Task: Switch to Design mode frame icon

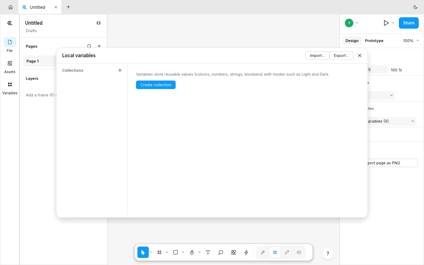Action: (275, 252)
